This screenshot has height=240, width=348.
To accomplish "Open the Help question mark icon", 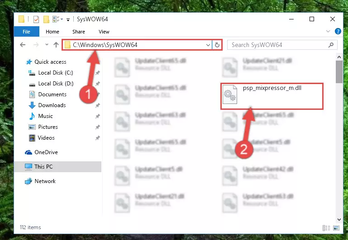I will point(338,31).
